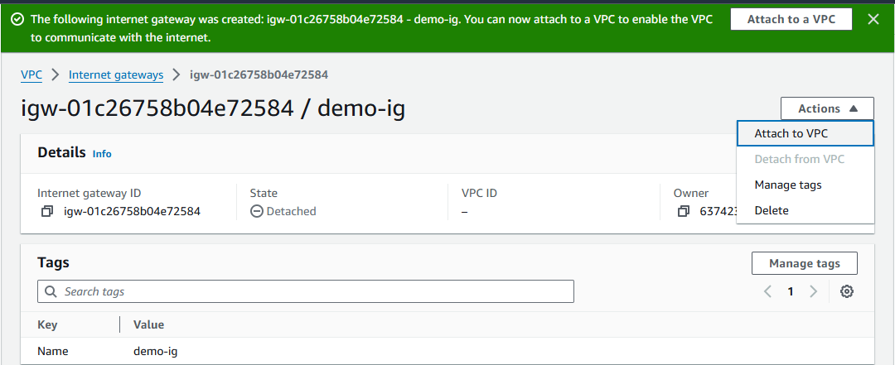The height and width of the screenshot is (365, 895).
Task: Click the Detached state icon
Action: 257,212
